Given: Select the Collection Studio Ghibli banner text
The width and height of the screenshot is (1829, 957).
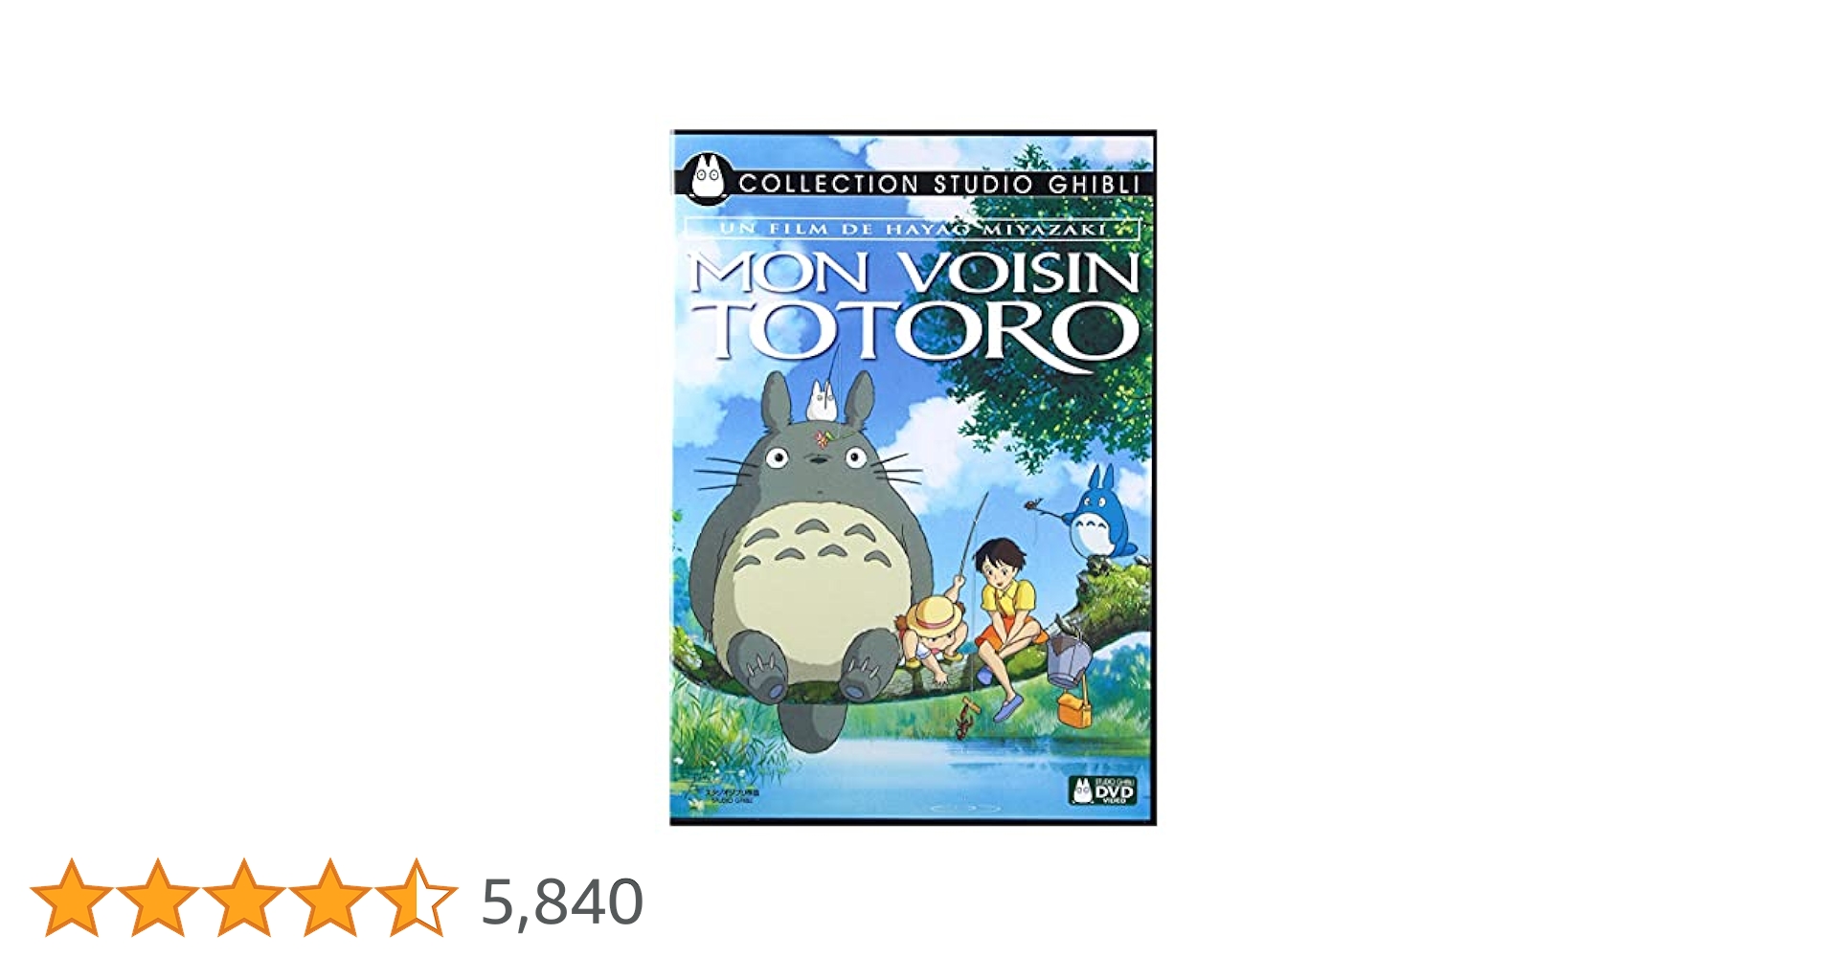Looking at the screenshot, I should (938, 184).
